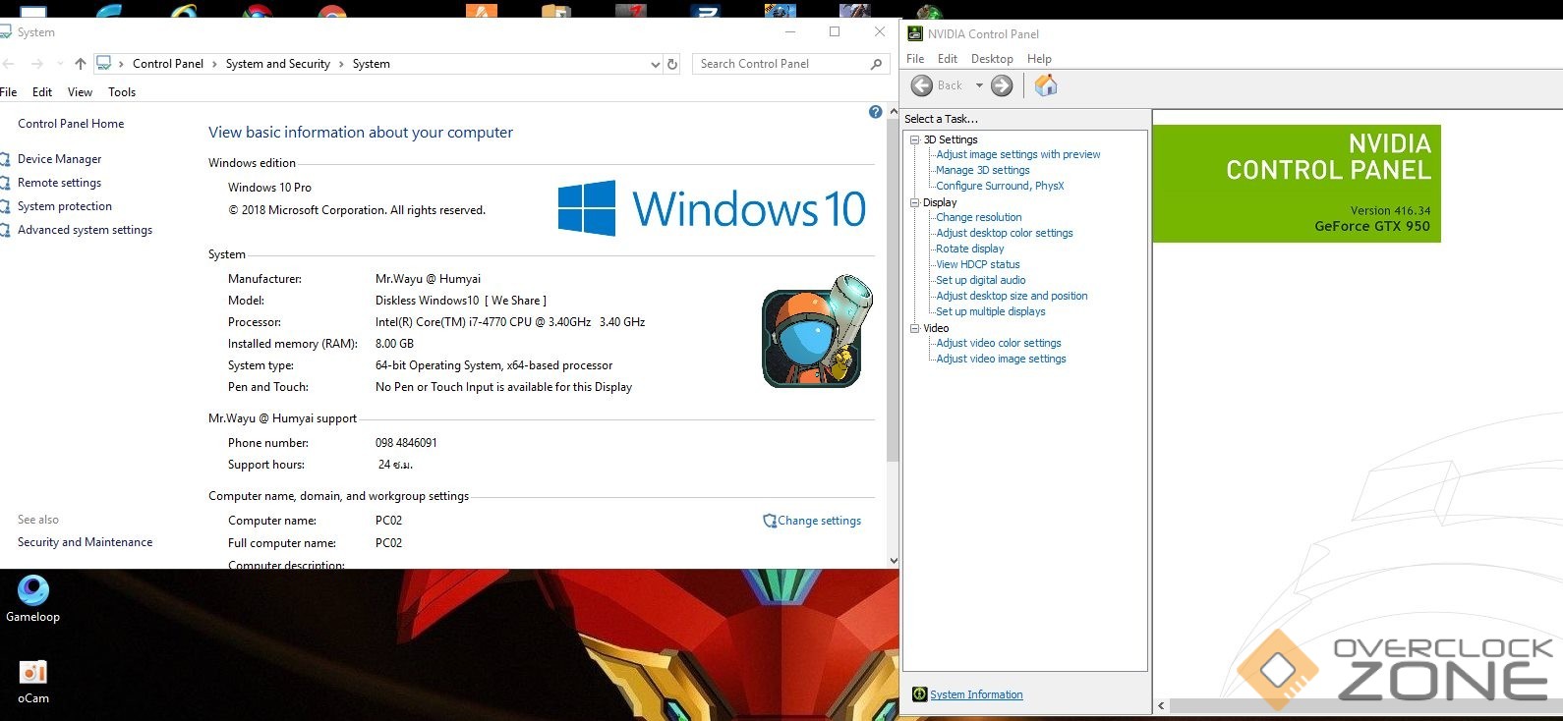Go up one level with the up arrow

(x=81, y=64)
